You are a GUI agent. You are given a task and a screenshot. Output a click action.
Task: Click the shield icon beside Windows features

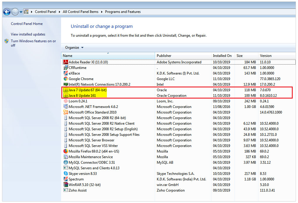pyautogui.click(x=6, y=41)
